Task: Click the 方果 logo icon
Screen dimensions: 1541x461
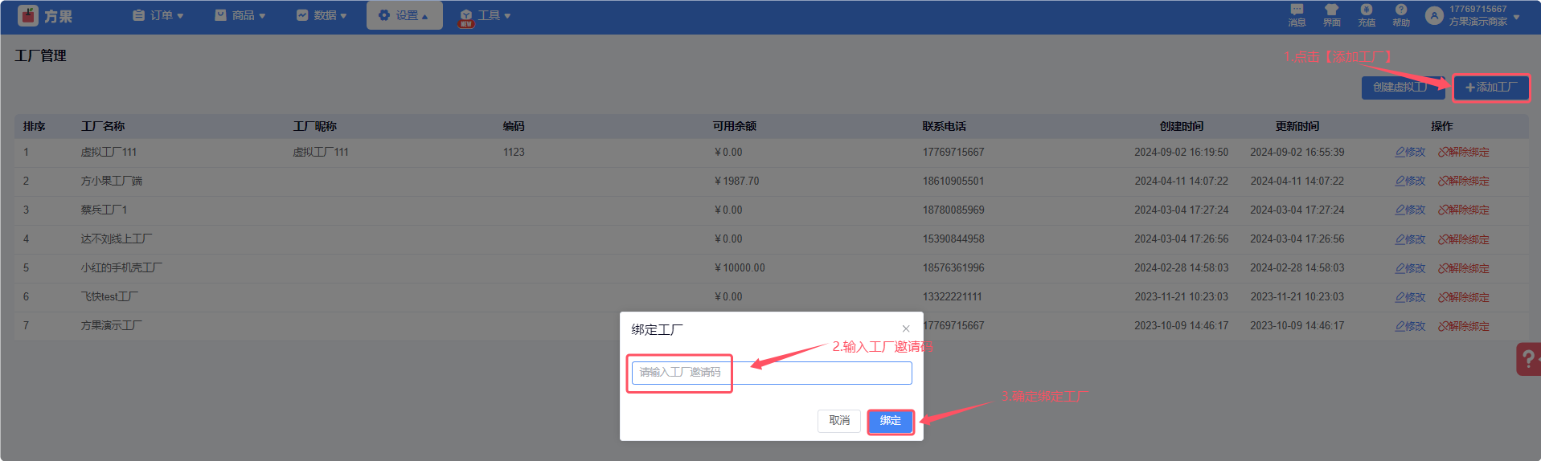Action: 28,15
